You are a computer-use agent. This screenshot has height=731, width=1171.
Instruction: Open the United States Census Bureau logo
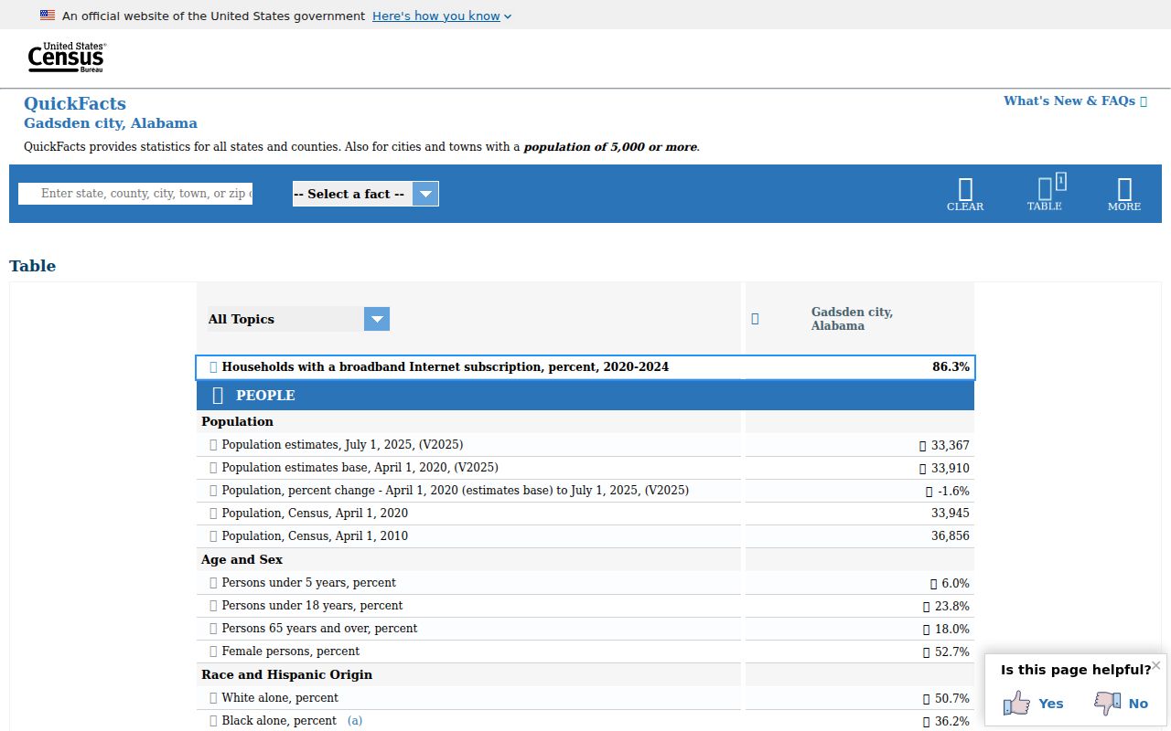click(x=67, y=58)
